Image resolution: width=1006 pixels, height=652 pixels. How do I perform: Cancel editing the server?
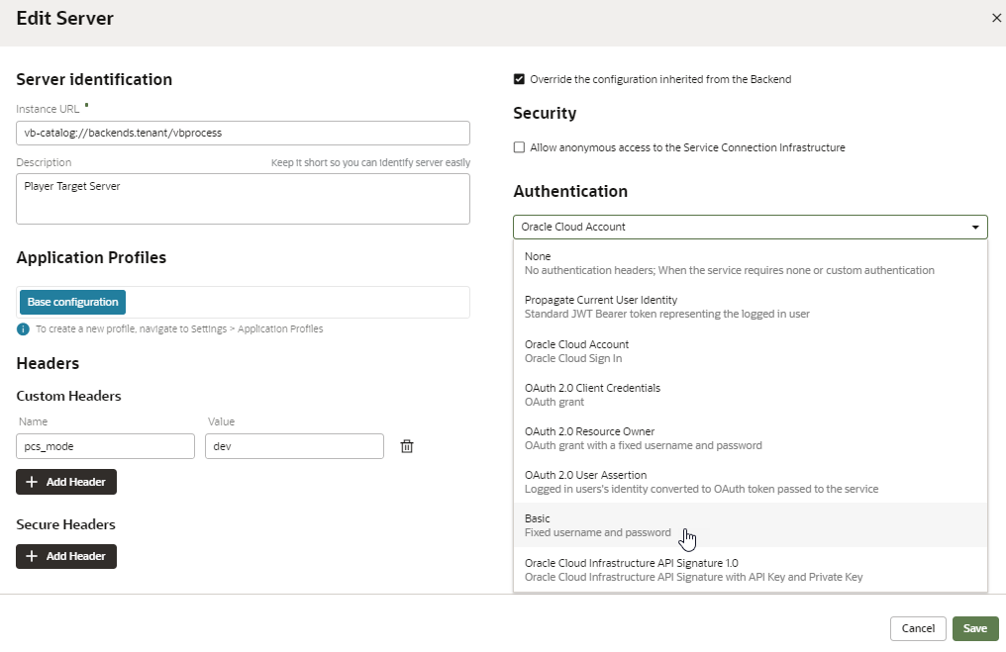[x=918, y=628]
